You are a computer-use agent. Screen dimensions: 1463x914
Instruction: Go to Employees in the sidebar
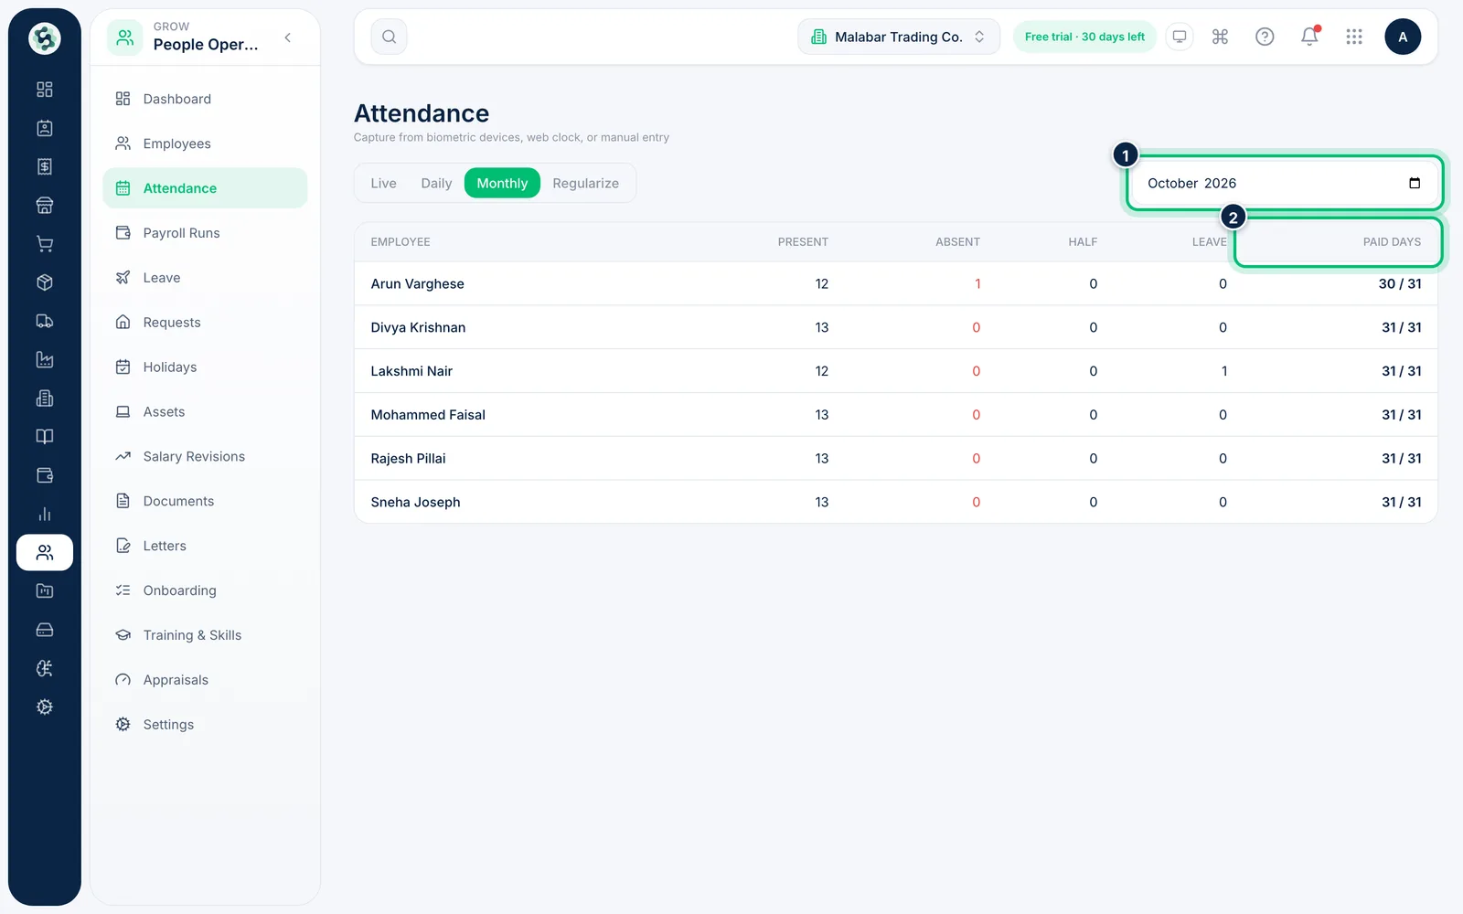click(x=205, y=143)
